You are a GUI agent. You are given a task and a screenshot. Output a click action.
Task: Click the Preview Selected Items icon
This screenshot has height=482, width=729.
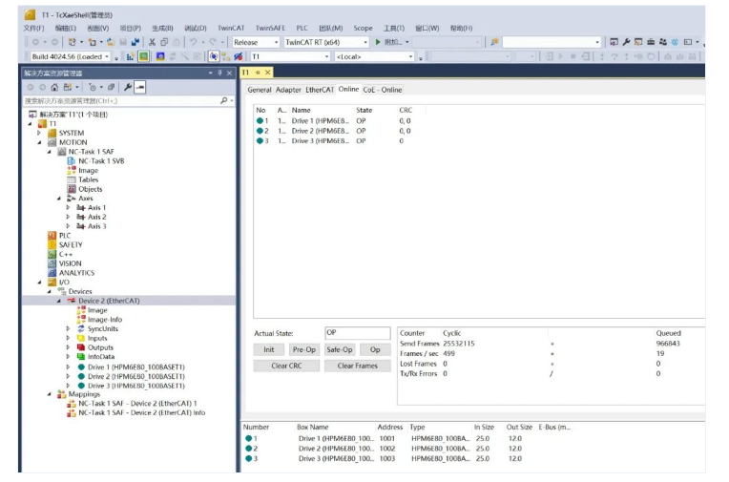140,88
